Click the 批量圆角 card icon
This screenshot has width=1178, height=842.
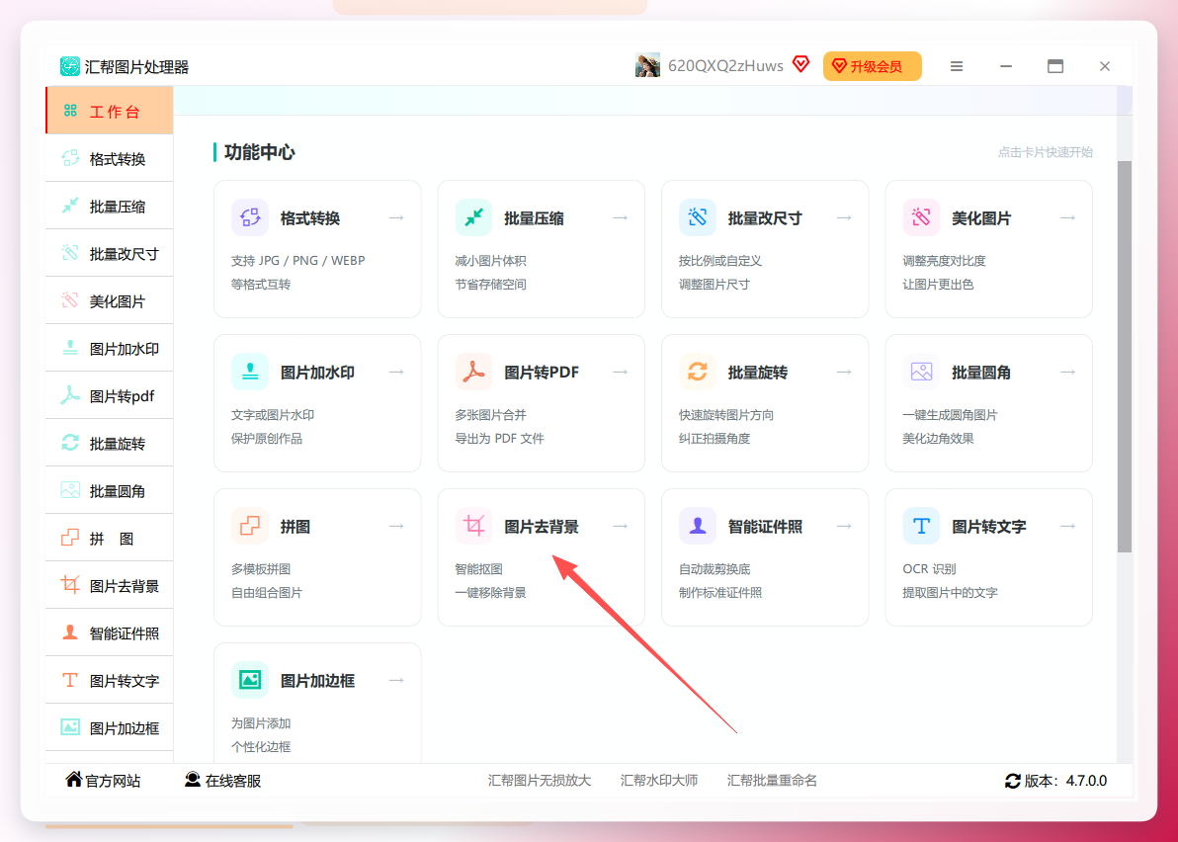point(922,372)
